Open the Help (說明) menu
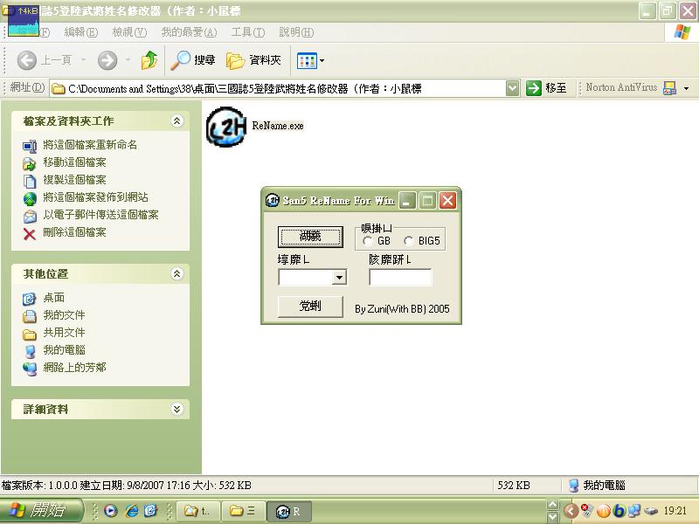Image resolution: width=699 pixels, height=524 pixels. [x=295, y=32]
